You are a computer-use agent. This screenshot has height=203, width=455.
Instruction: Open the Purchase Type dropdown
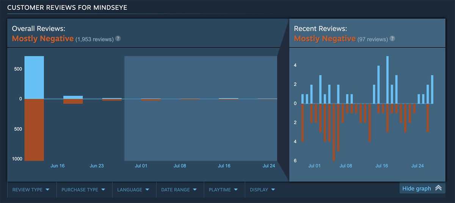tap(84, 190)
